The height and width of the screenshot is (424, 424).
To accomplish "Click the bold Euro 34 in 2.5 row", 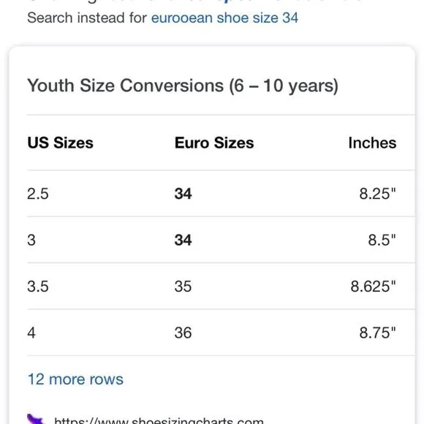I will pyautogui.click(x=183, y=194).
